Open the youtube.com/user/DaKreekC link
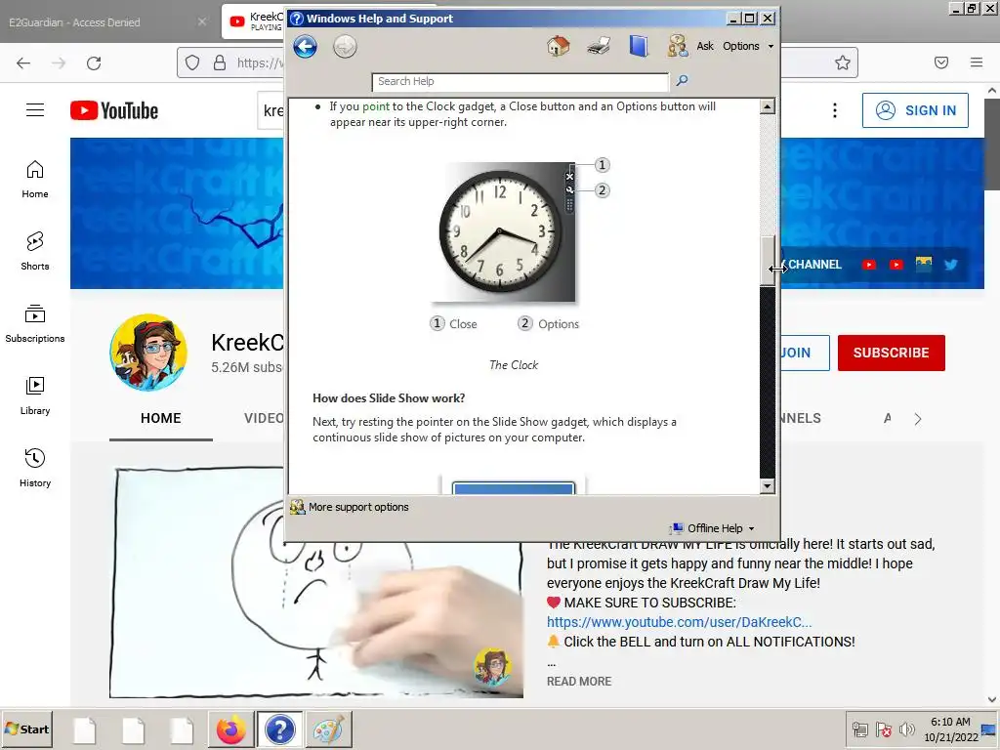 [x=680, y=622]
